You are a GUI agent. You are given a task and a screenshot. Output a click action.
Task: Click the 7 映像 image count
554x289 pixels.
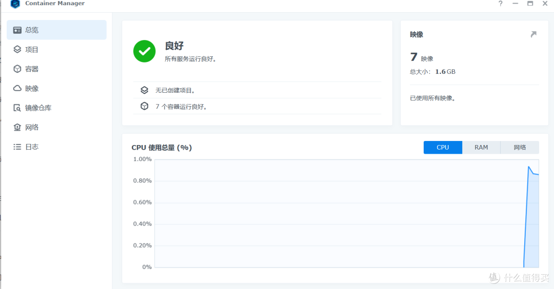422,57
